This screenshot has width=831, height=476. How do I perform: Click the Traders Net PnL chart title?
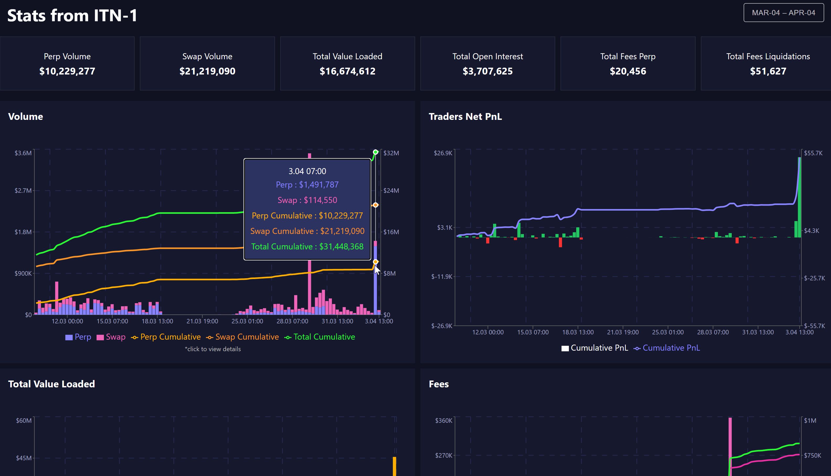pyautogui.click(x=465, y=116)
